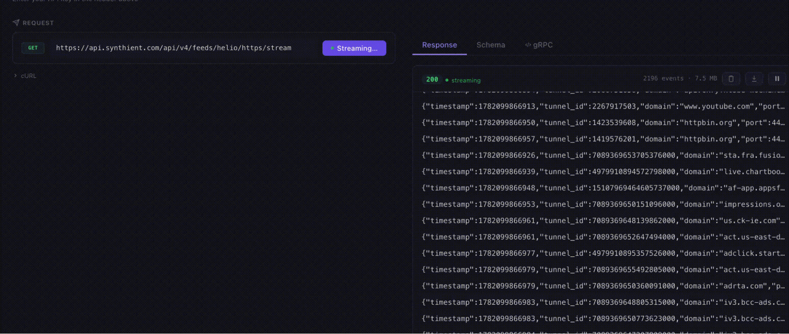This screenshot has width=789, height=334.
Task: Select act.us-east-d row with tunnel_id 7089369652647494000
Action: pos(603,237)
